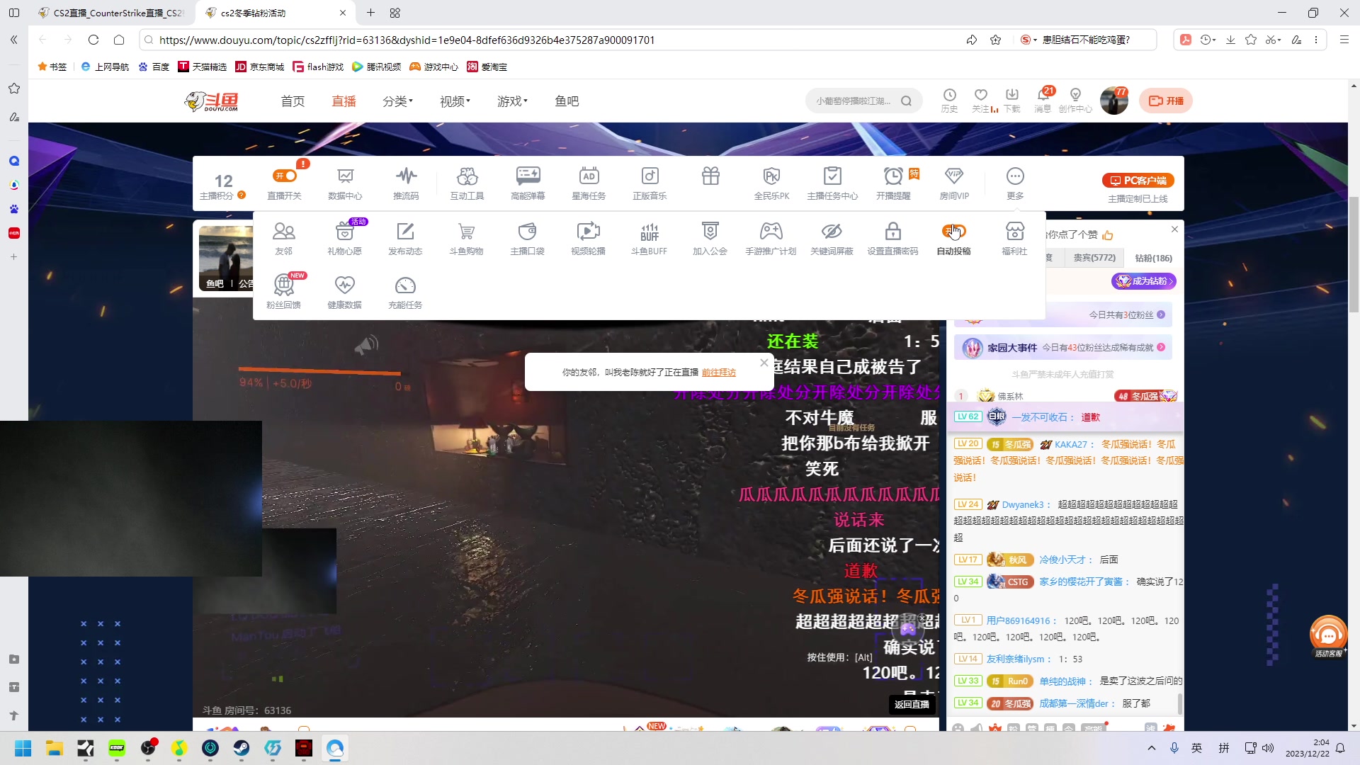Image resolution: width=1360 pixels, height=765 pixels.
Task: Click the search magnifier icon
Action: click(x=906, y=101)
